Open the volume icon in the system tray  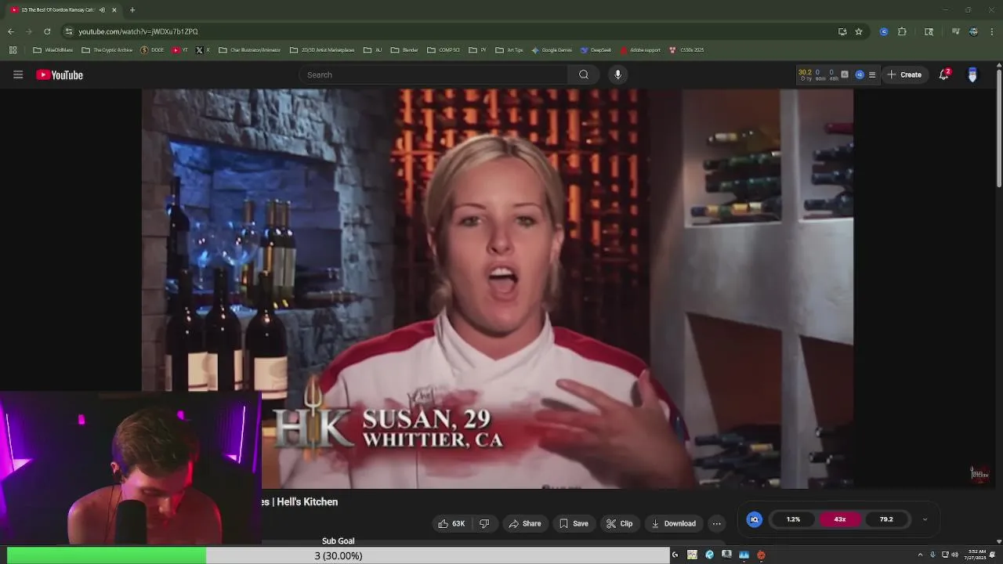coord(954,555)
